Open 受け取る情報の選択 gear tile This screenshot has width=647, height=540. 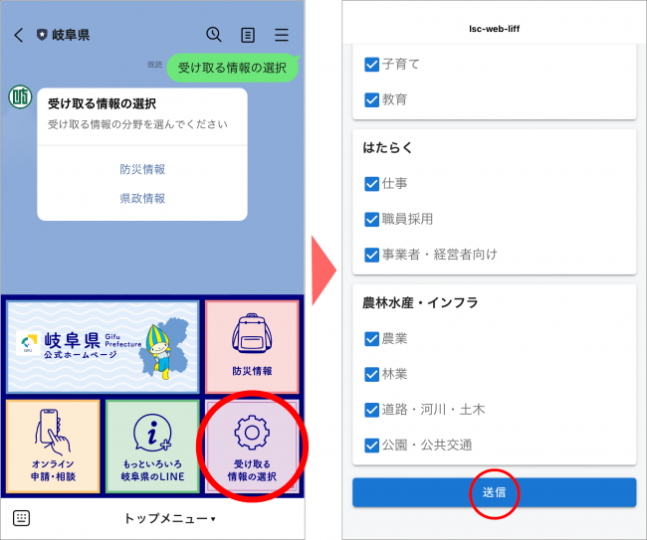click(252, 447)
